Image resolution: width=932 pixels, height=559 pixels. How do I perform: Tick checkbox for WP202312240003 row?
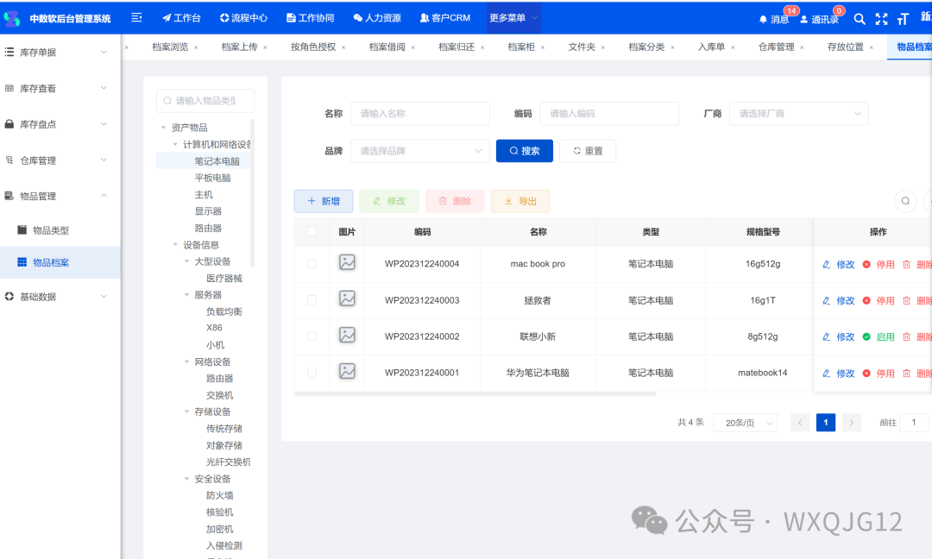point(312,300)
